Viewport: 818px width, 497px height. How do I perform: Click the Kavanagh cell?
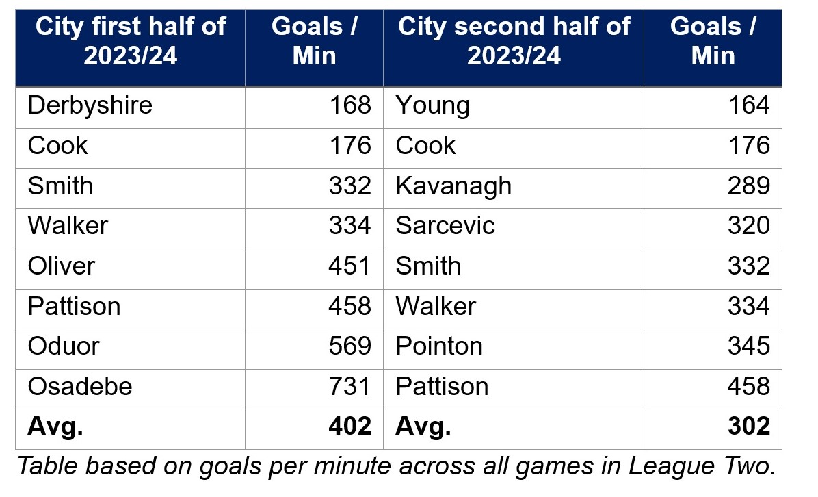coord(453,186)
